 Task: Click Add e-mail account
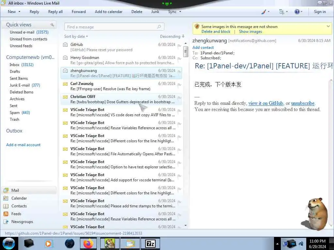pyautogui.click(x=23, y=145)
